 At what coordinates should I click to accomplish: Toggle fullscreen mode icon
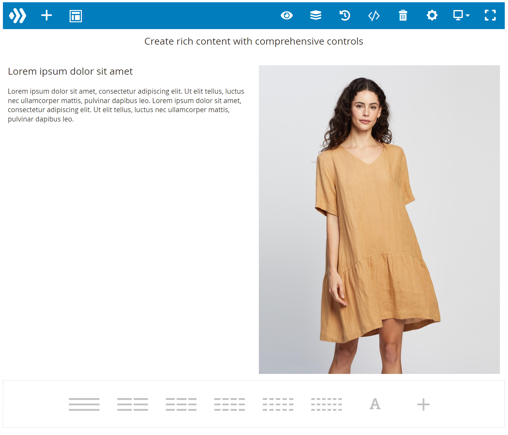(490, 15)
